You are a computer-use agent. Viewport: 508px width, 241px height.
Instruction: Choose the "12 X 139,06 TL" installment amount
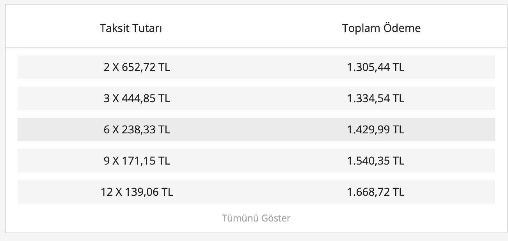pyautogui.click(x=137, y=192)
